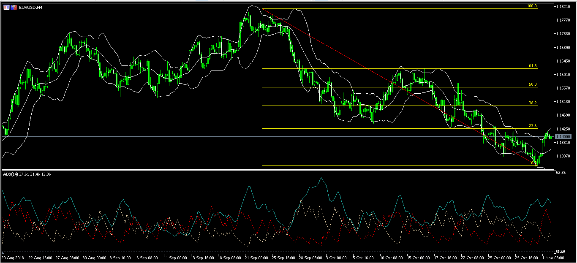Select the 61.8 Fibonacci level label
Viewport: 577px width, 263px height.
coord(533,66)
